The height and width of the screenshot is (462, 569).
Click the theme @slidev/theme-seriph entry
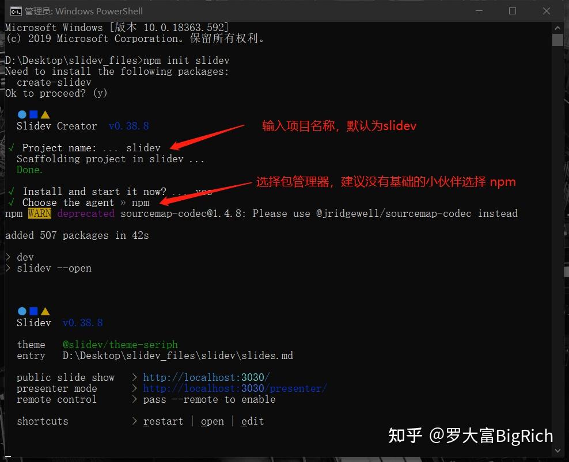pos(120,344)
